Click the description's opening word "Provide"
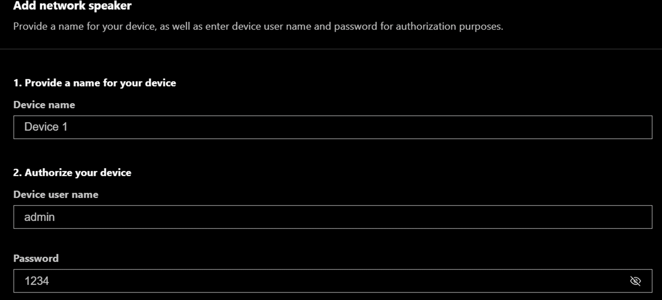662x300 pixels. (30, 27)
